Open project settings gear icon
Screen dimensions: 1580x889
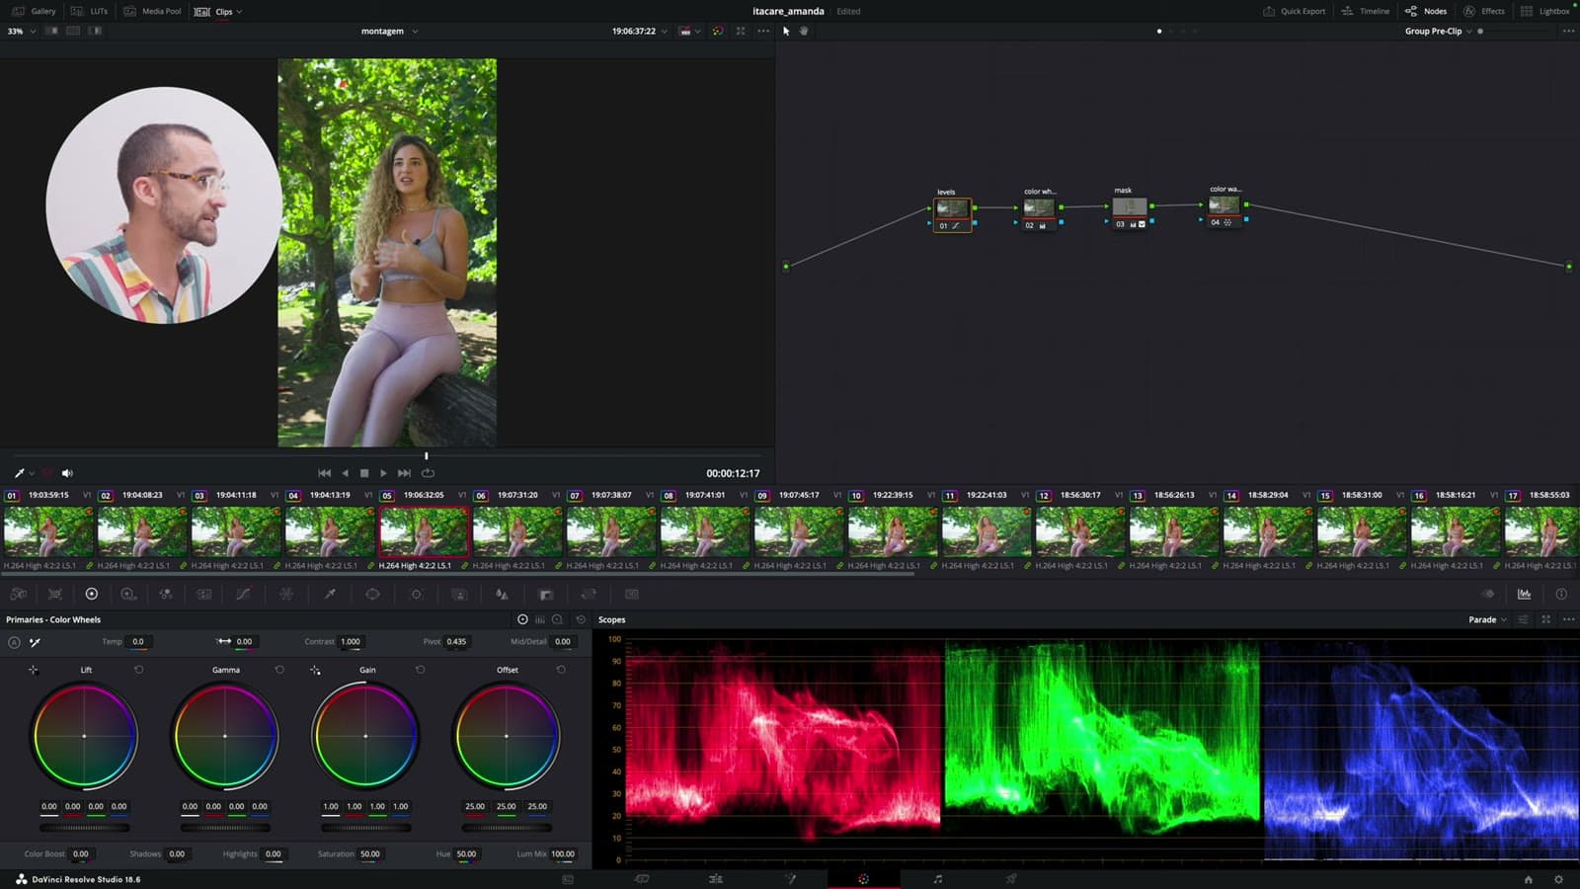click(1558, 879)
